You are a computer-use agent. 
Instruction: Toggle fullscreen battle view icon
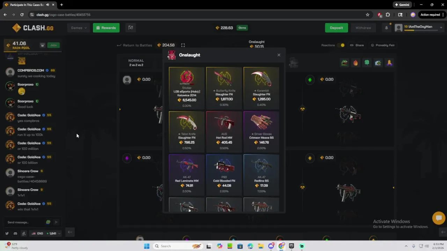[183, 45]
